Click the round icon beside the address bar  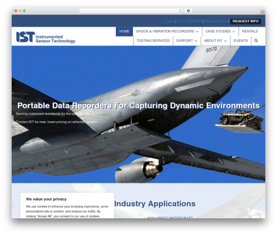[188, 11]
